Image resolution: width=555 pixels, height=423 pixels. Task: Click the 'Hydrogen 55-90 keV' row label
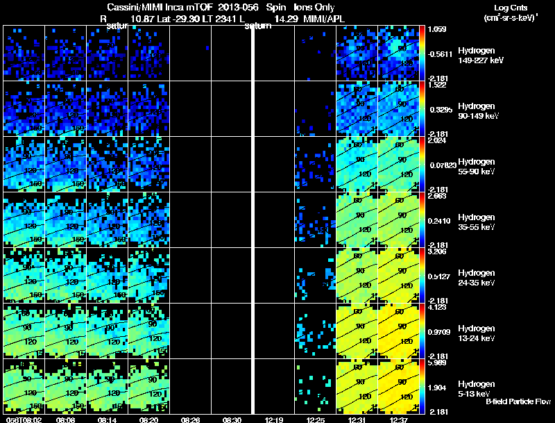(x=477, y=167)
